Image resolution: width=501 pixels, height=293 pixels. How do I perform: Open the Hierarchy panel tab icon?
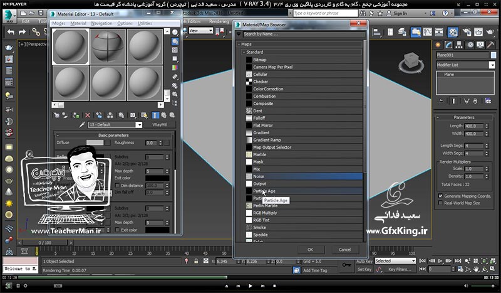pos(459,45)
